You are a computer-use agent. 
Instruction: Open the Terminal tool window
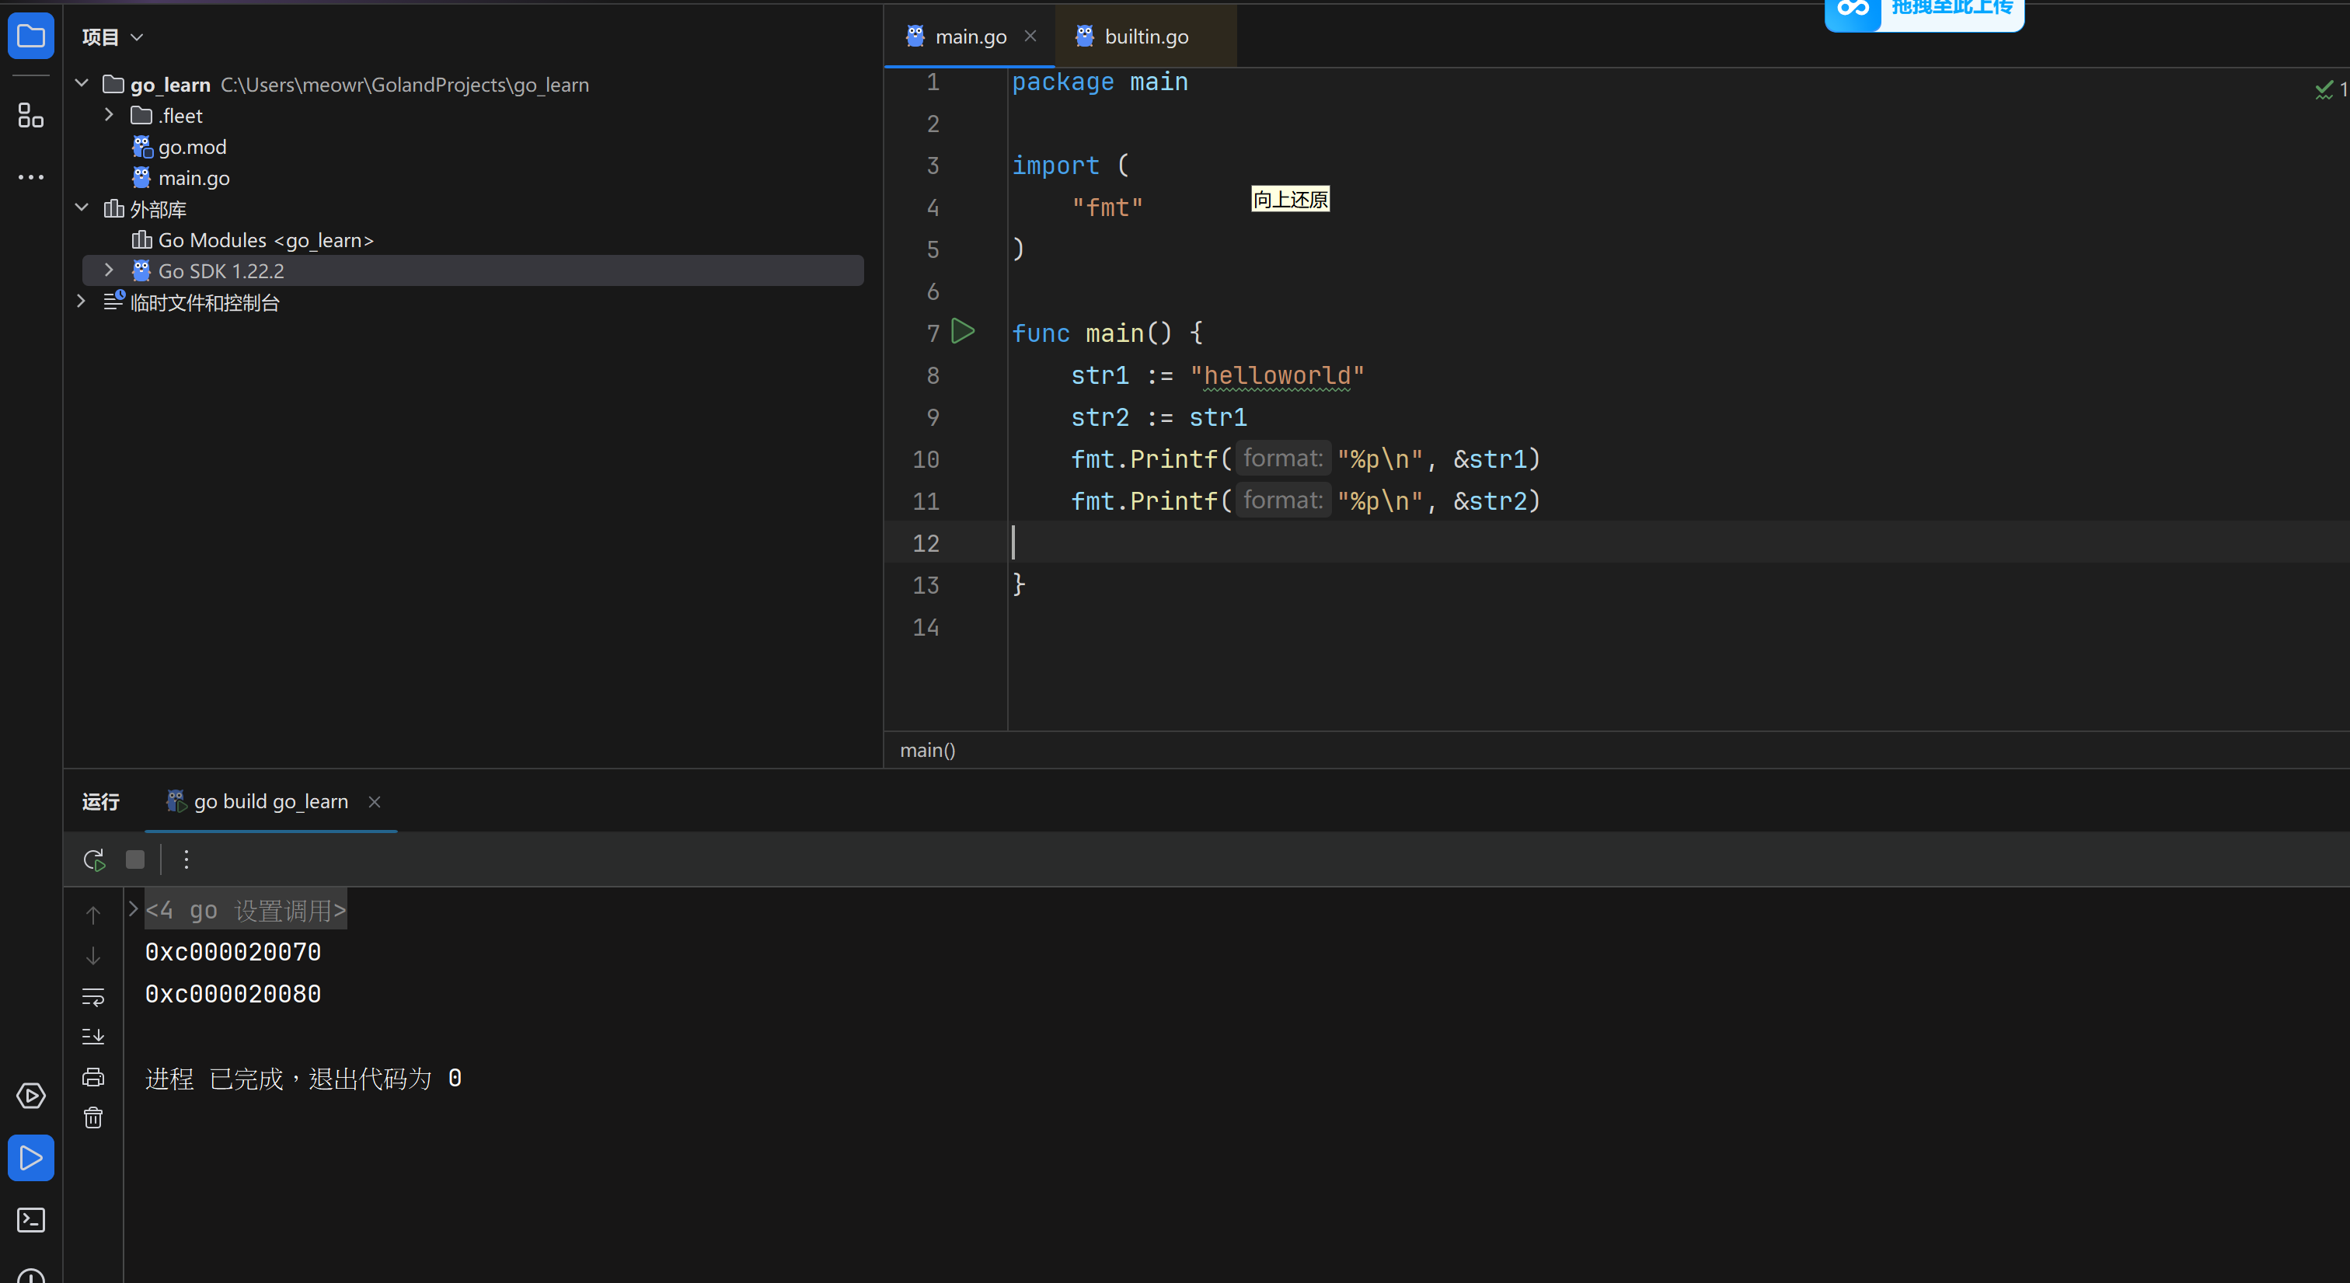tap(31, 1220)
